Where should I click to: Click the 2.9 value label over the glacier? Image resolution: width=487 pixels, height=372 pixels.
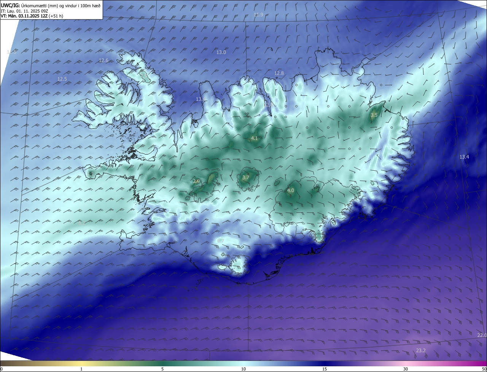point(196,181)
